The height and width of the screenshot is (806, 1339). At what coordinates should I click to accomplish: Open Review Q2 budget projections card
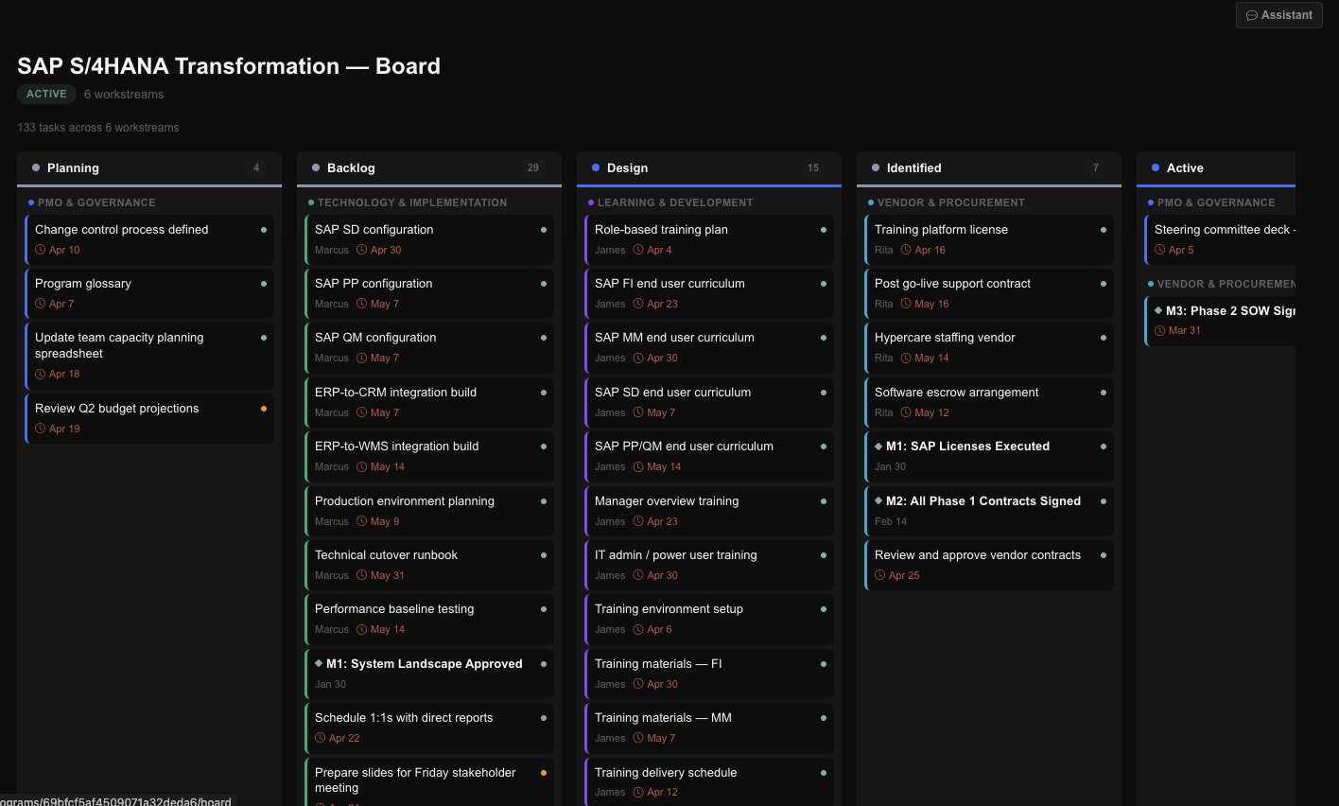point(149,418)
